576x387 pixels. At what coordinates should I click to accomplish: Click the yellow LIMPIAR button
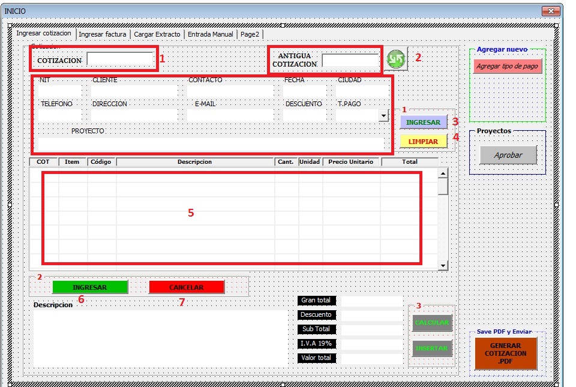[x=423, y=142]
